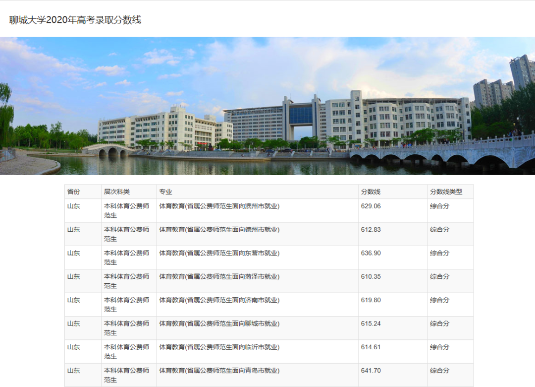Select the score value 641.70
Image resolution: width=535 pixels, height=387 pixels.
(371, 371)
